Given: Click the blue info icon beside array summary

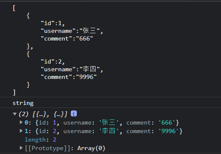Looking at the screenshot, I should 74,113.
